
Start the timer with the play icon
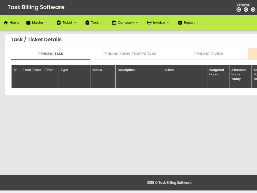pos(239,10)
